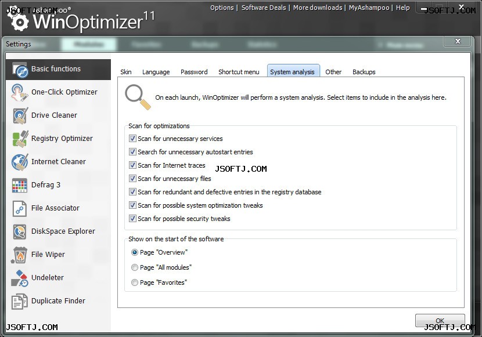Viewport: 482px width, 337px height.
Task: Confirm settings with OK button
Action: pos(440,321)
